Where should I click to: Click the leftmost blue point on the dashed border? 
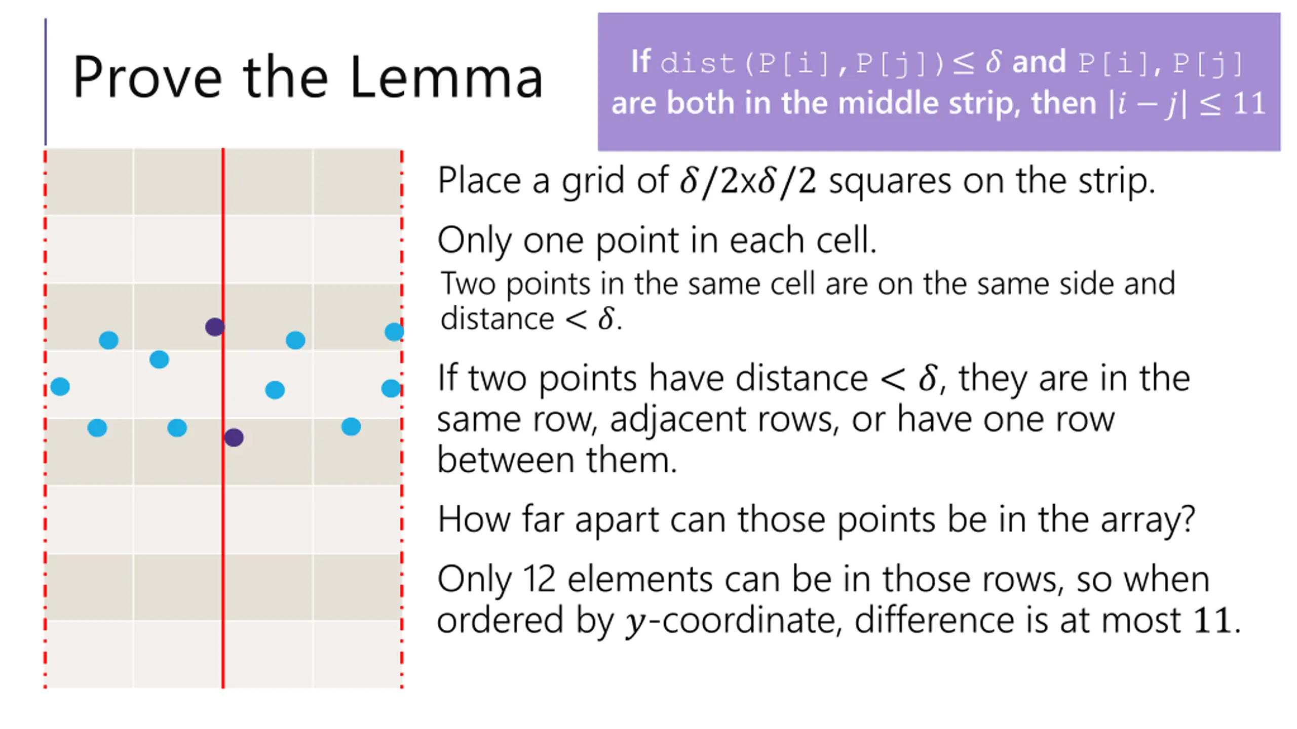(x=60, y=387)
